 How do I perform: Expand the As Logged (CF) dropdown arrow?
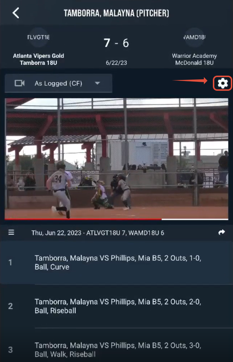97,83
